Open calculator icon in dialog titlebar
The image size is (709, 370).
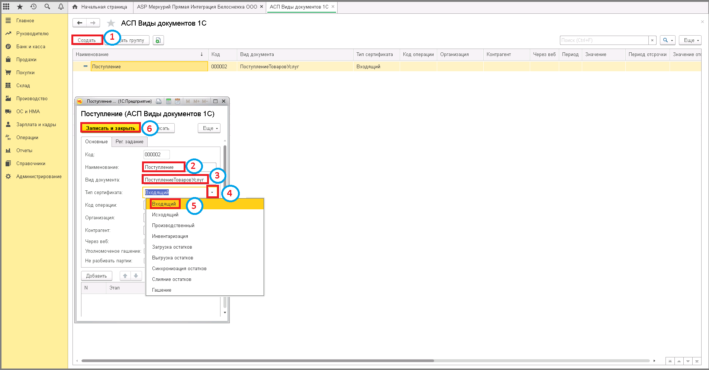tap(168, 101)
